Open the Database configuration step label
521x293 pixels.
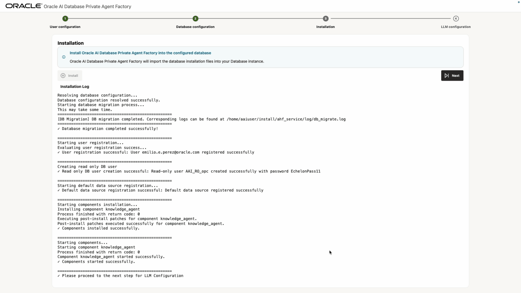[195, 27]
